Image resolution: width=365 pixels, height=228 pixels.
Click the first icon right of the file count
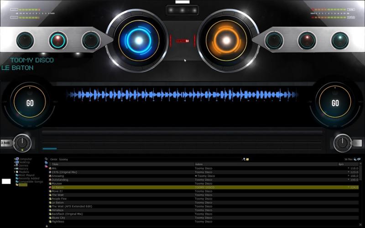point(355,159)
